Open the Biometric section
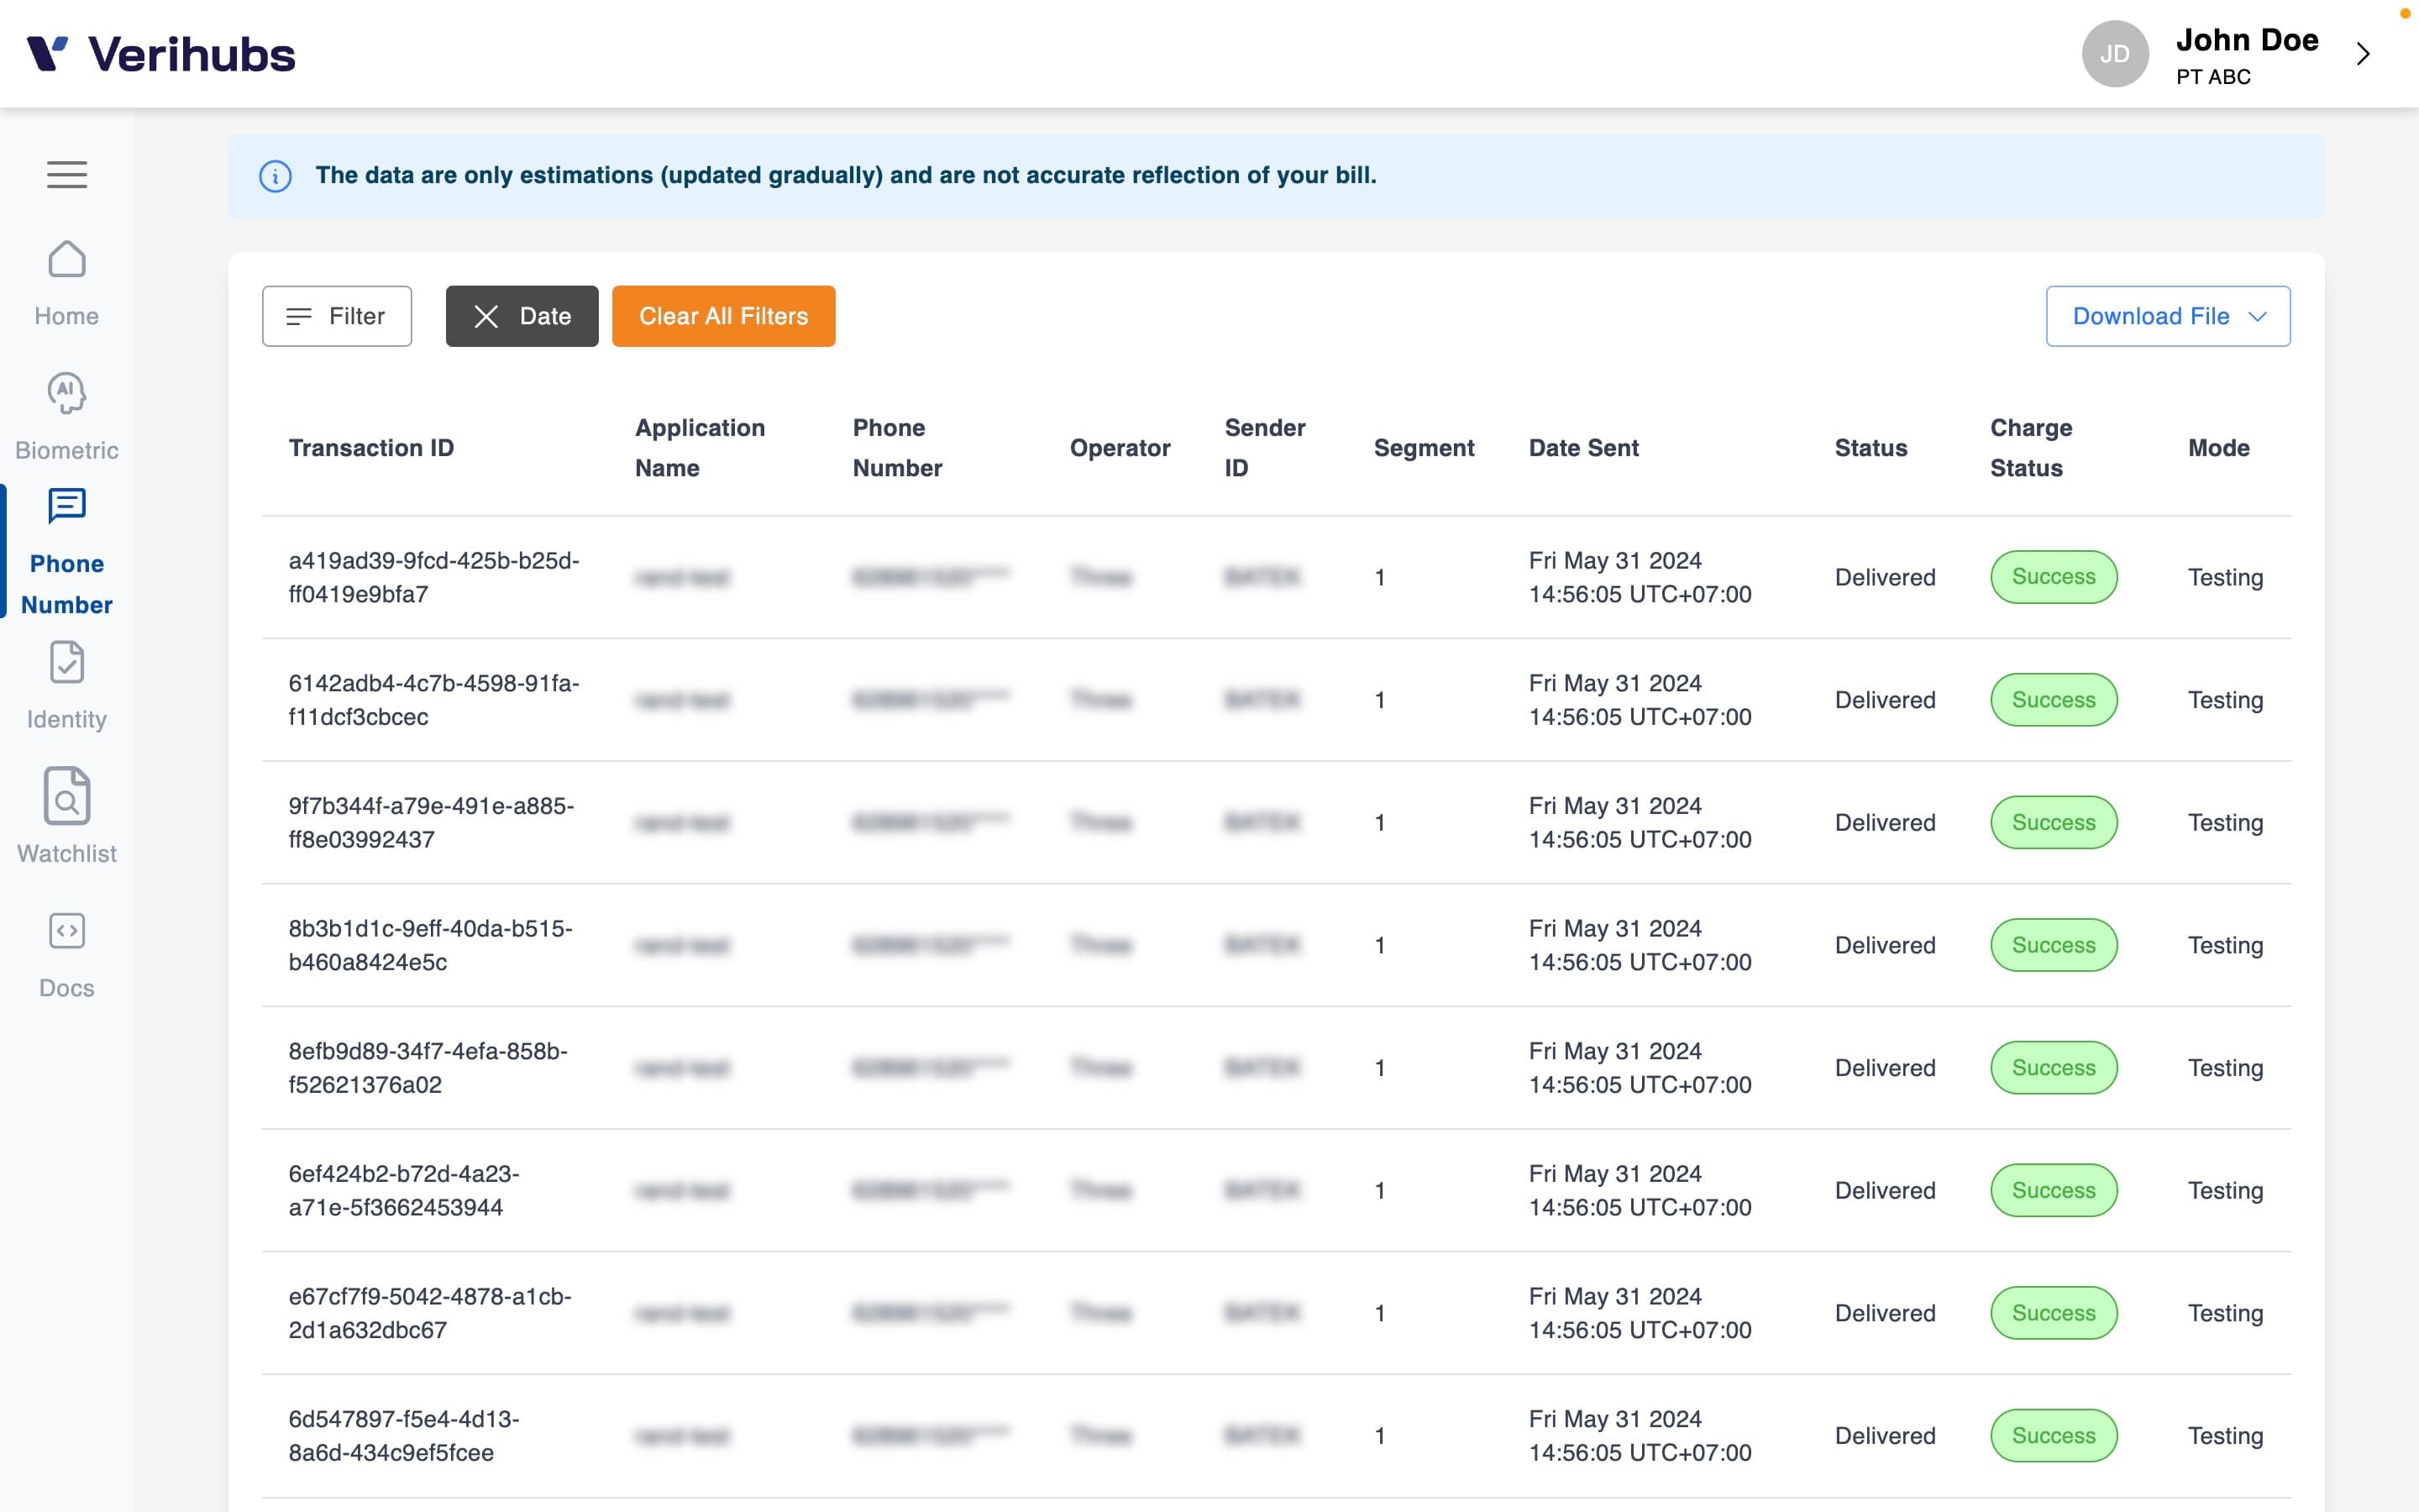2419x1512 pixels. click(x=67, y=418)
